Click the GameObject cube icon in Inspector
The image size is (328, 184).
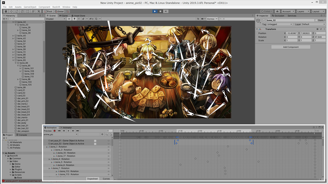259,21
